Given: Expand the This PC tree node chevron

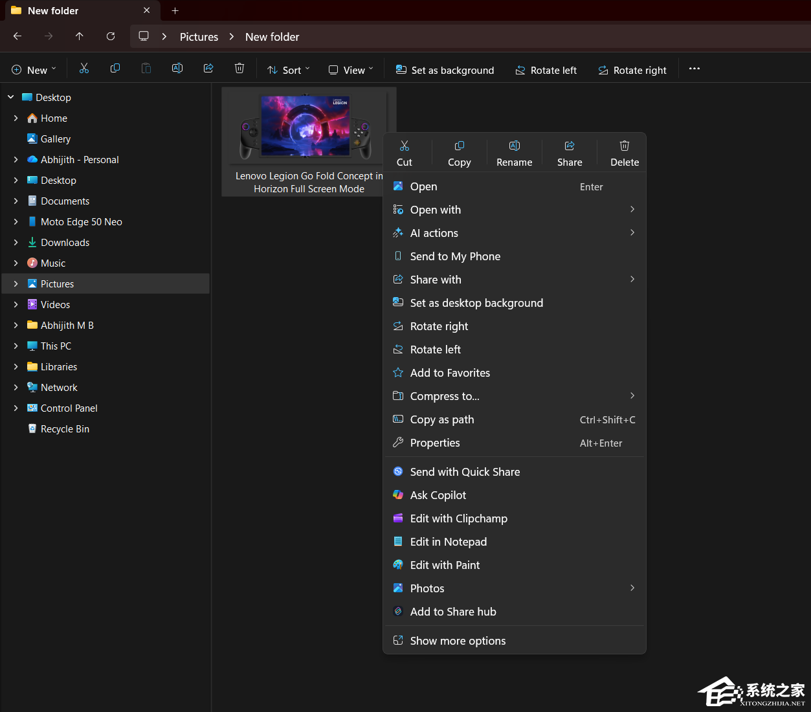Looking at the screenshot, I should click(16, 346).
